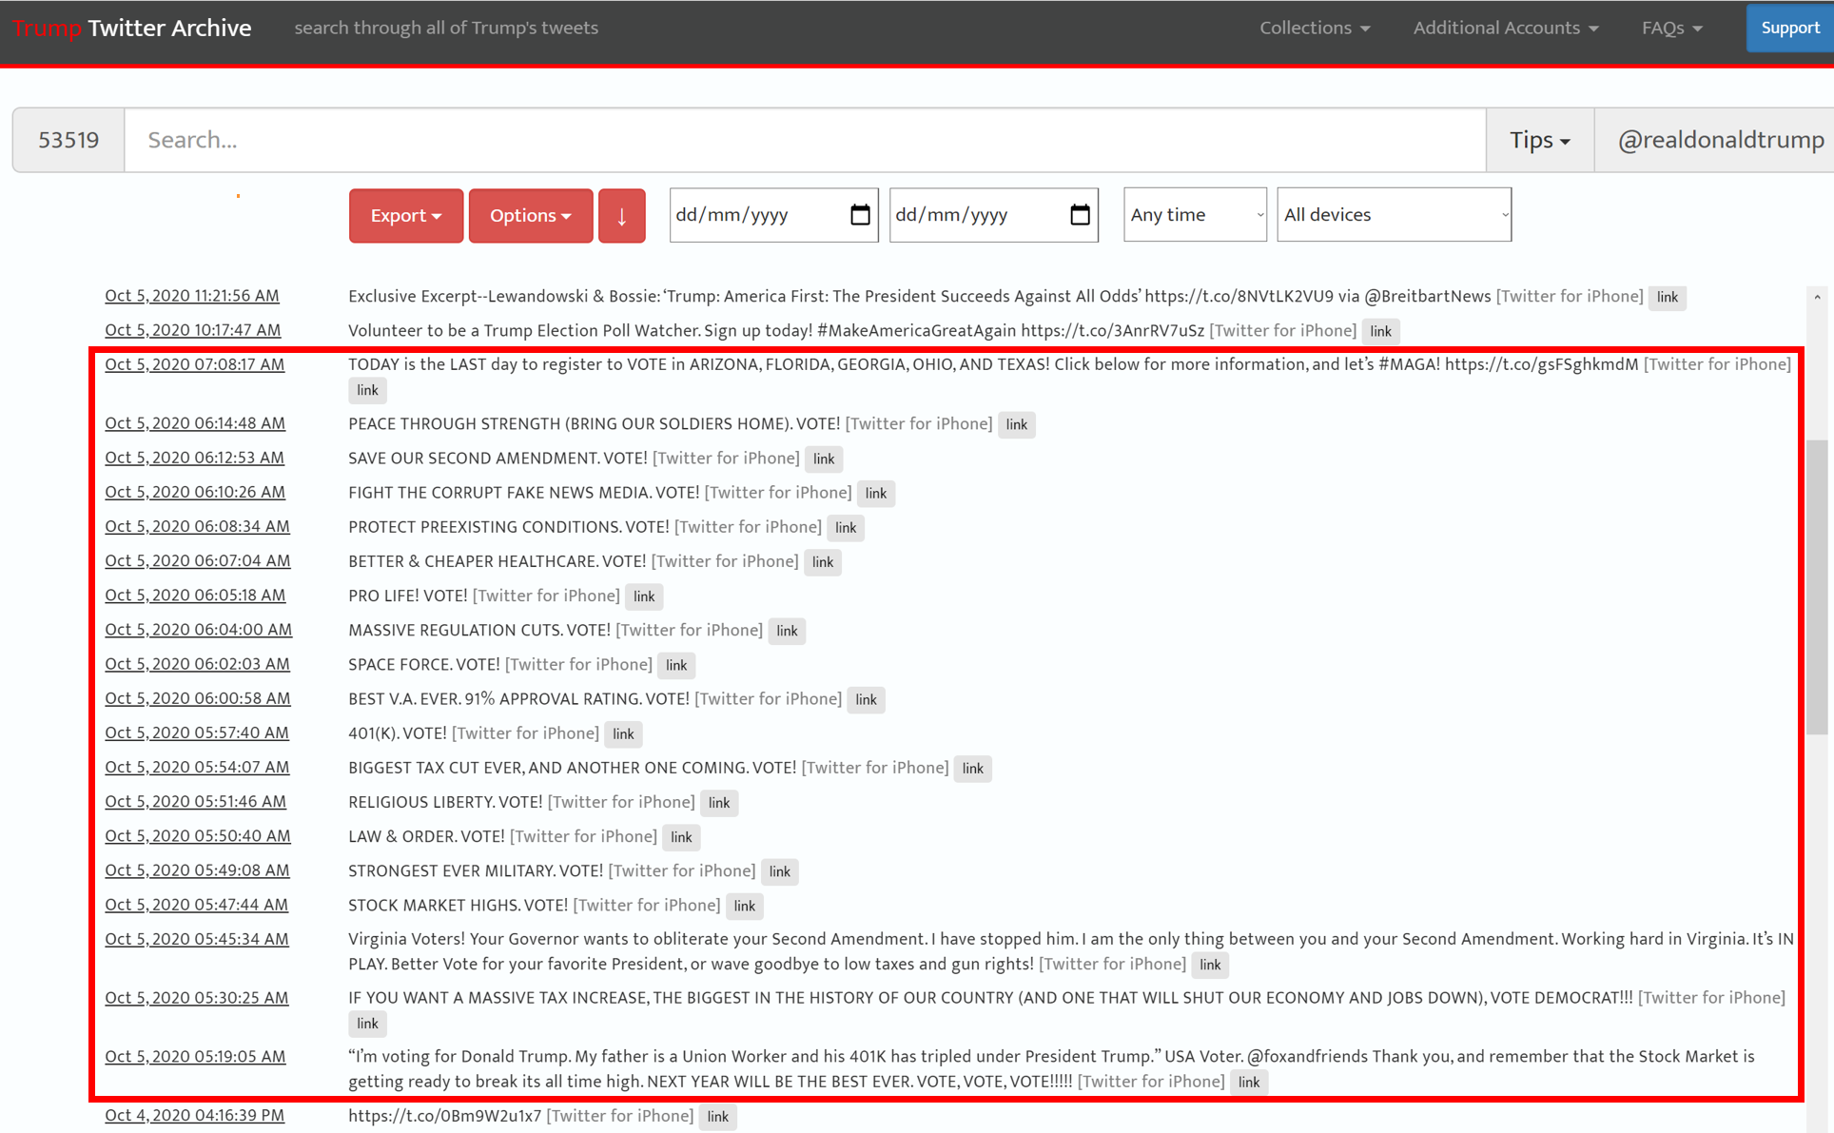This screenshot has width=1834, height=1133.
Task: Click link button for LAW & ORDER tweet
Action: tap(681, 836)
